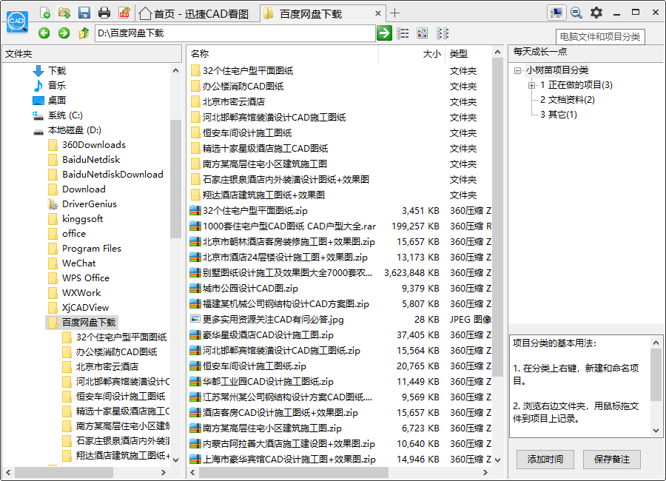Viewport: 666px width, 481px height.
Task: Click the address bar showing D:\百度网盘下载
Action: tap(235, 33)
